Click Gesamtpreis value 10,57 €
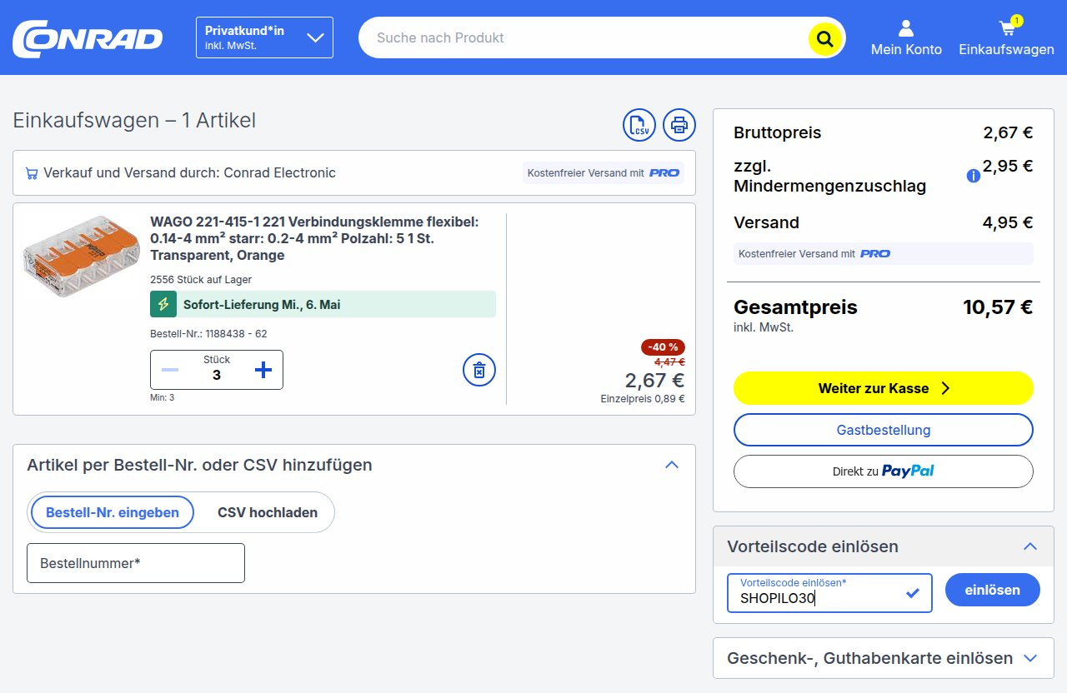This screenshot has width=1067, height=693. [998, 307]
